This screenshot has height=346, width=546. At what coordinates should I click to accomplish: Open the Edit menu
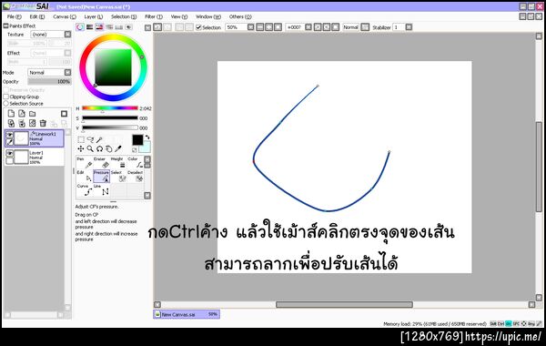click(37, 16)
